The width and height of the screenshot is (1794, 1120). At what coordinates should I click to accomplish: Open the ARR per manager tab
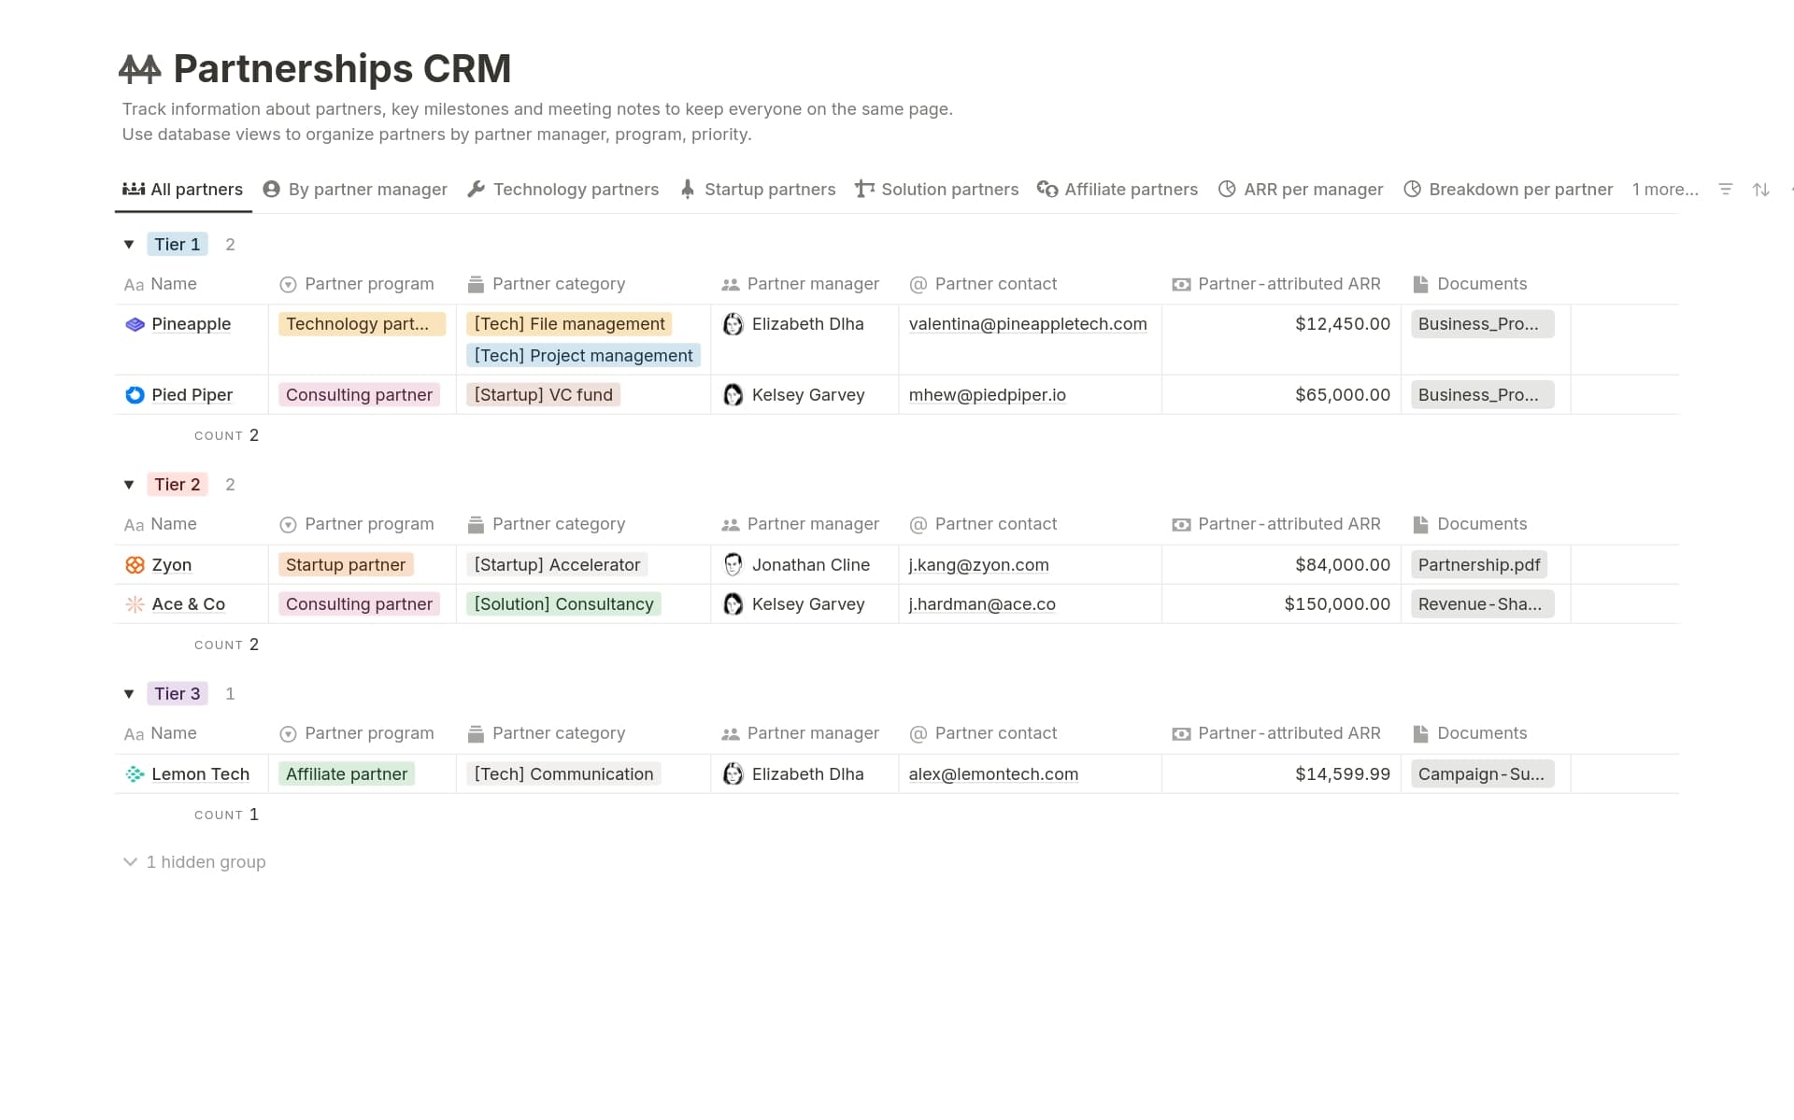[1301, 190]
